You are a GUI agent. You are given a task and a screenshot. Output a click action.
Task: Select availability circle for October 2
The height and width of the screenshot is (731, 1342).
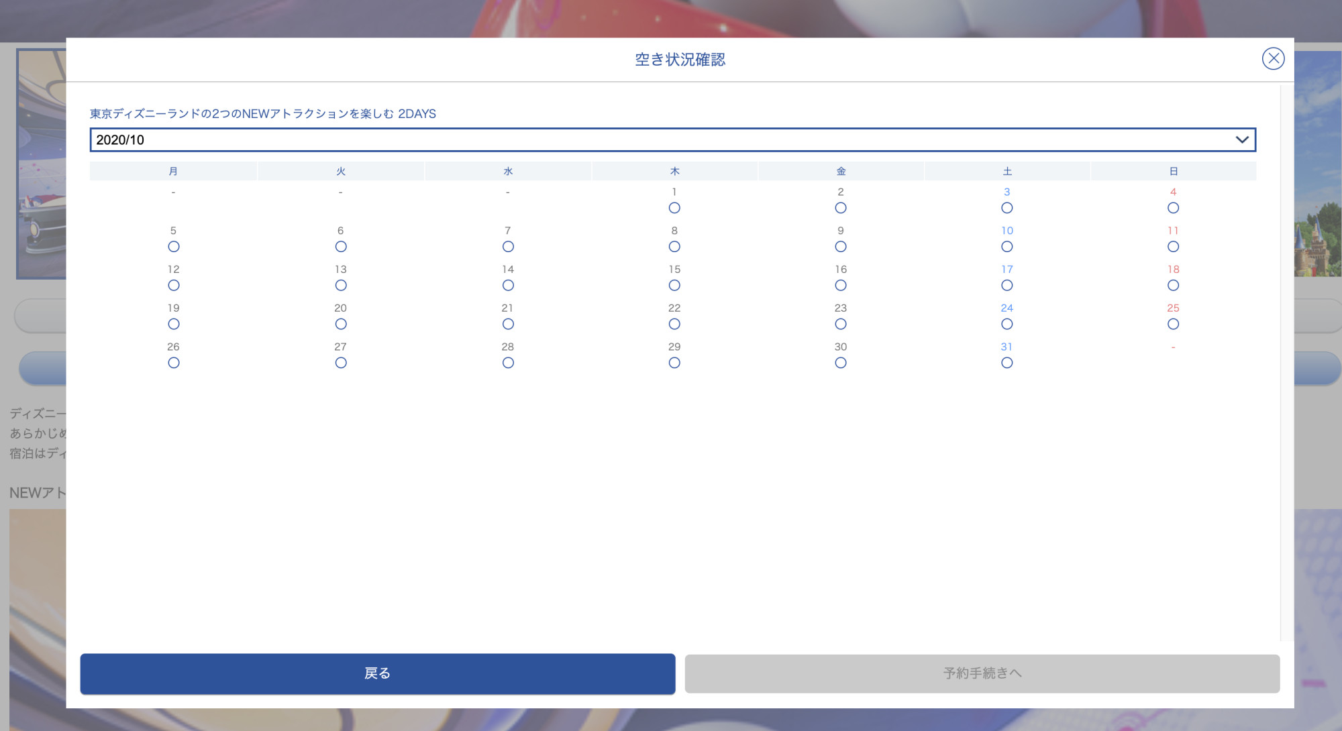[841, 208]
